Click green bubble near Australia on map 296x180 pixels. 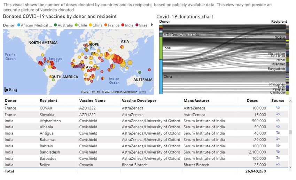pos(140,72)
